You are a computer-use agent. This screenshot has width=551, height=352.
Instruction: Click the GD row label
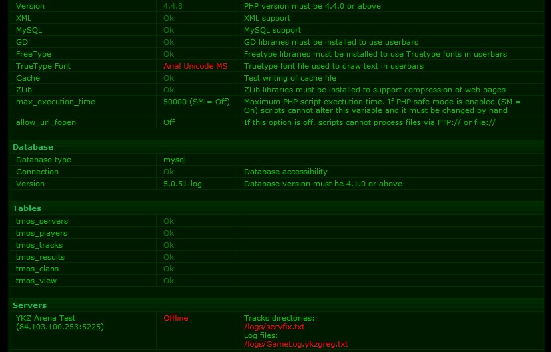click(22, 42)
